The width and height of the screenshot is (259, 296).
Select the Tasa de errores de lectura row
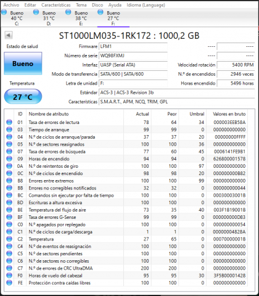(x=126, y=122)
